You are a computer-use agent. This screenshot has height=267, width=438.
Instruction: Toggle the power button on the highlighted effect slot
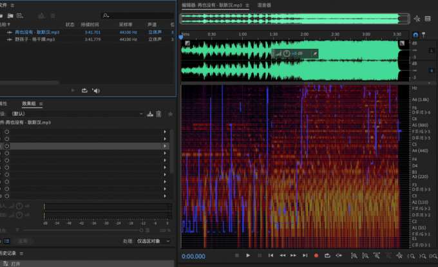(7, 146)
